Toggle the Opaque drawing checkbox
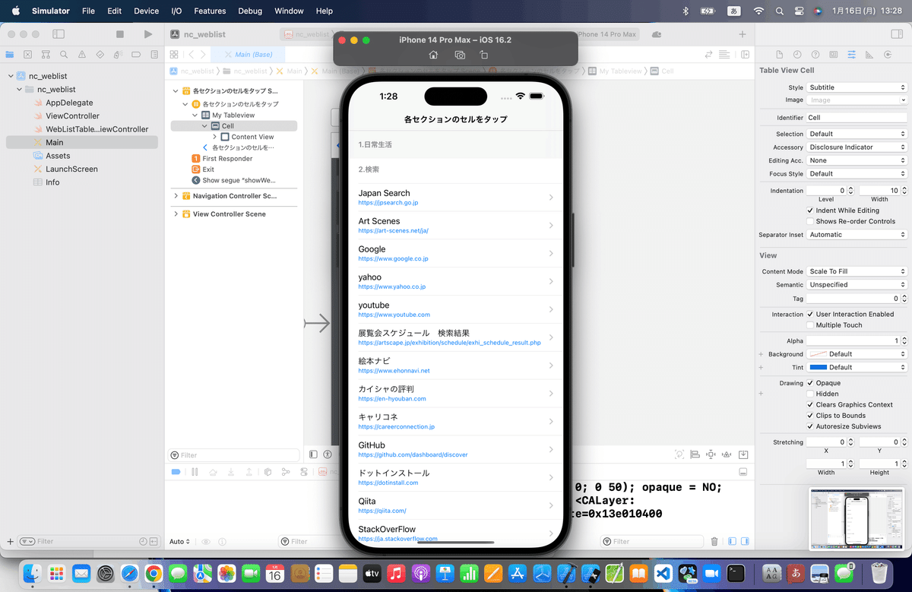 (x=810, y=383)
